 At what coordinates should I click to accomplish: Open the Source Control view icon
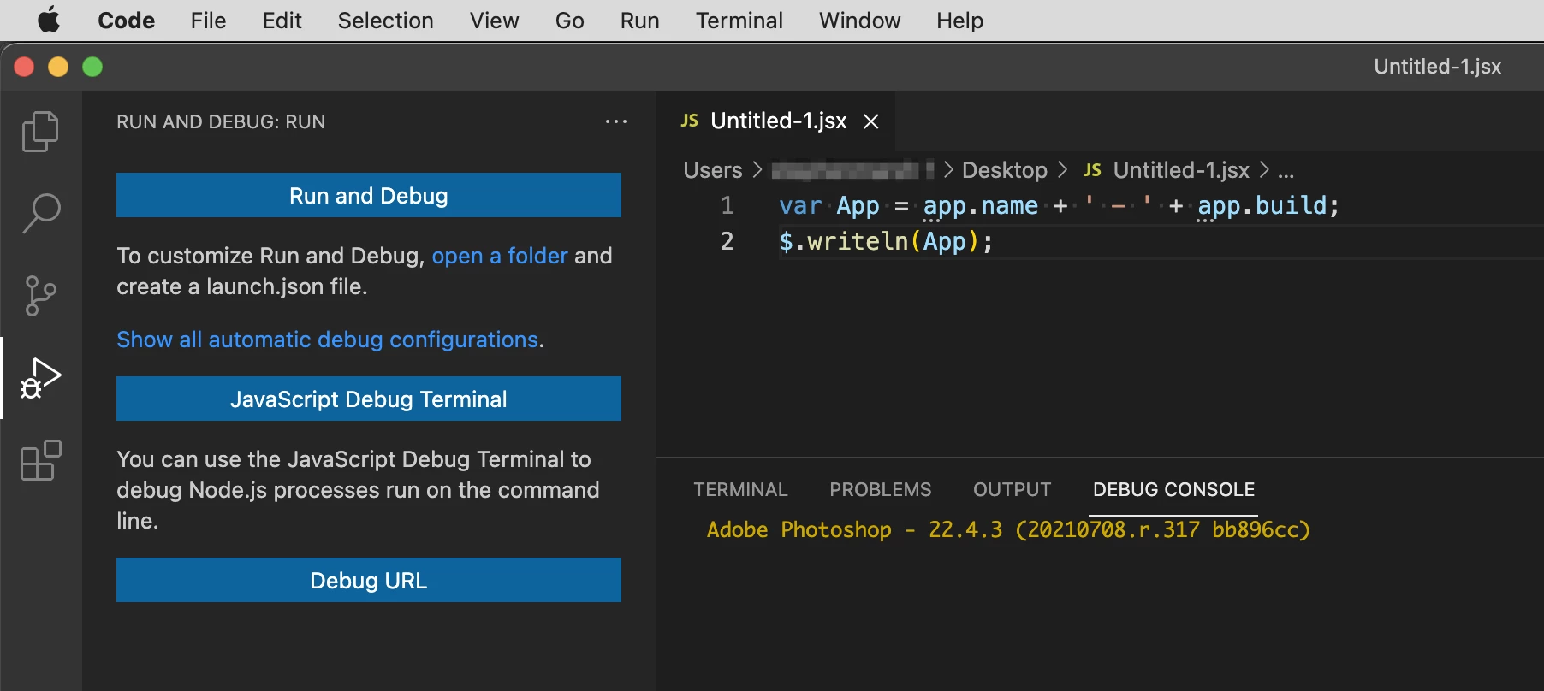pos(40,296)
